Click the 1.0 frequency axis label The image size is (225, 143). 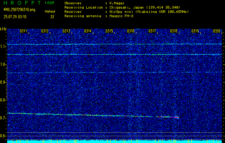point(3,64)
